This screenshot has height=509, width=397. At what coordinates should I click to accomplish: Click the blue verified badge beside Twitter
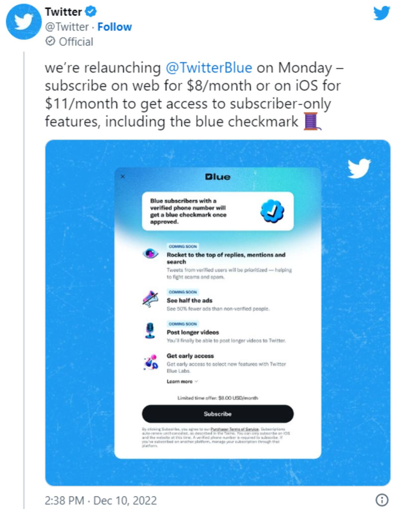(x=91, y=12)
